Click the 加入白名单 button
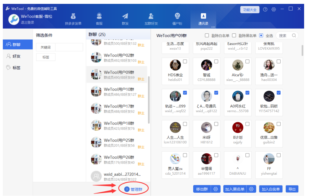 pyautogui.click(x=271, y=189)
